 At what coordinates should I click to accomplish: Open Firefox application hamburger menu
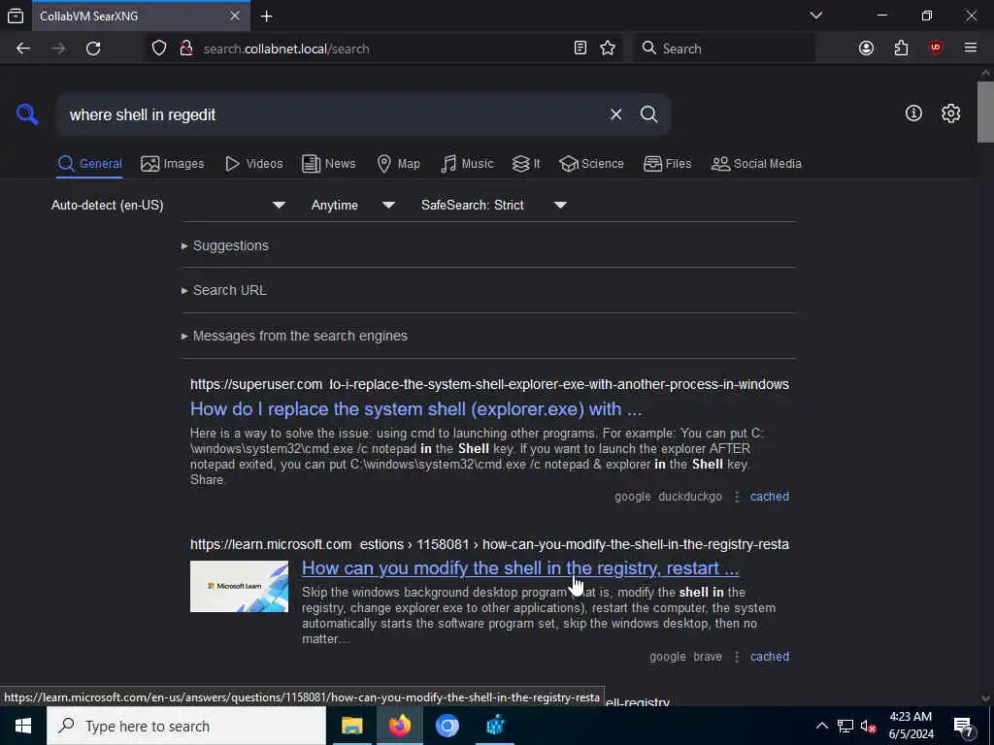click(x=971, y=49)
